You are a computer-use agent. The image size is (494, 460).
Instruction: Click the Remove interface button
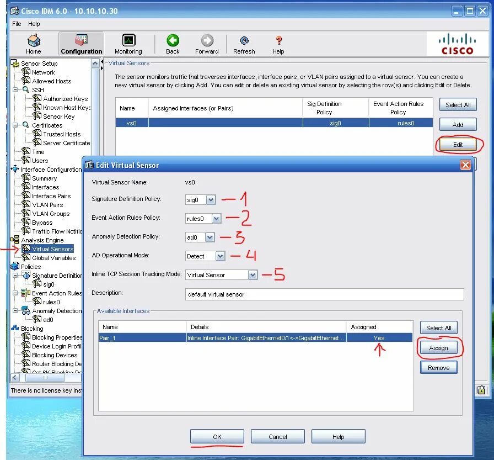[438, 368]
